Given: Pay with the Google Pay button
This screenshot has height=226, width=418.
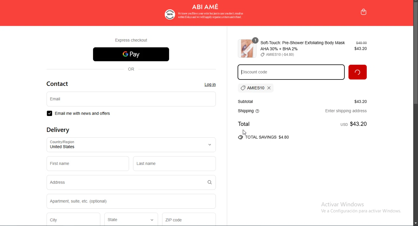Looking at the screenshot, I should (131, 54).
